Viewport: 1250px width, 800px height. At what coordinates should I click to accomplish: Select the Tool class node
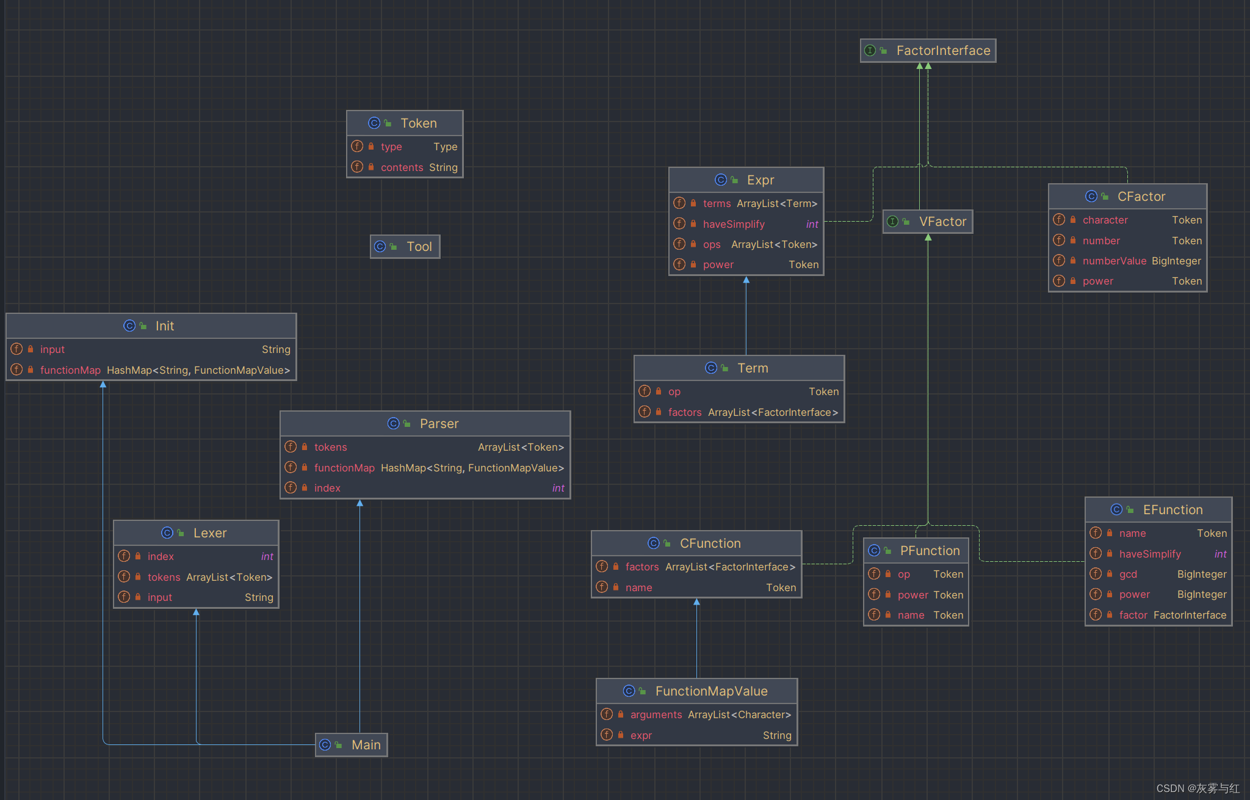pyautogui.click(x=405, y=247)
